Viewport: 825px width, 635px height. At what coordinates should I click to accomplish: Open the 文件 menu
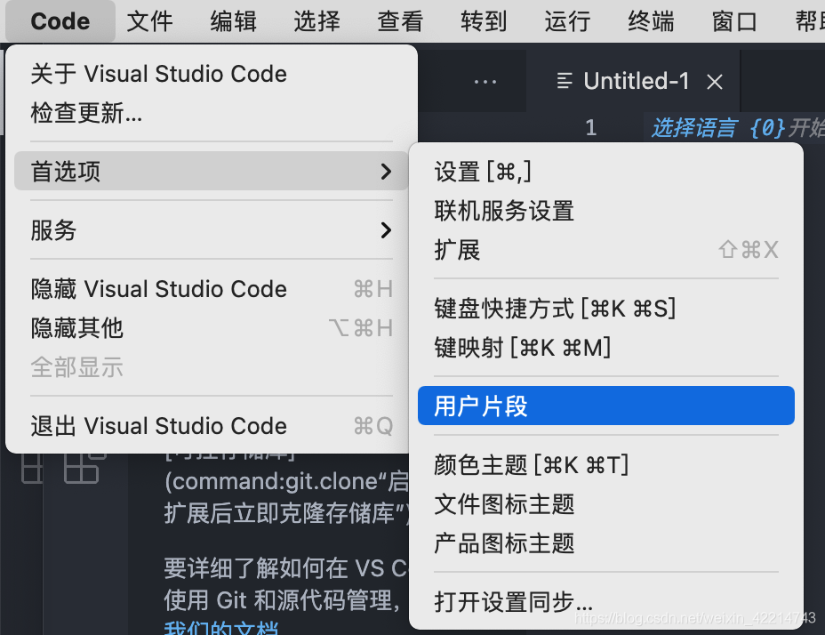pyautogui.click(x=149, y=21)
